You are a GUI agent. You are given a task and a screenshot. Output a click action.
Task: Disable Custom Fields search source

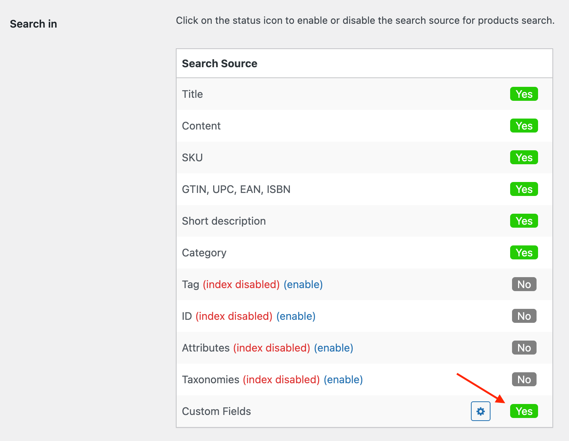click(524, 411)
